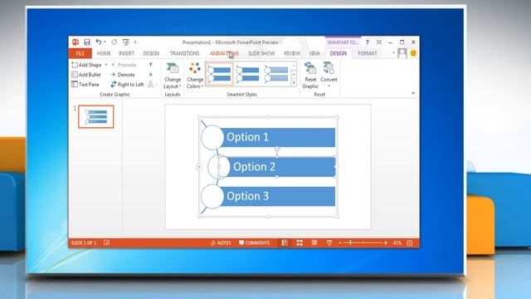
Task: Click the circle beside Option 3
Action: coord(212,196)
